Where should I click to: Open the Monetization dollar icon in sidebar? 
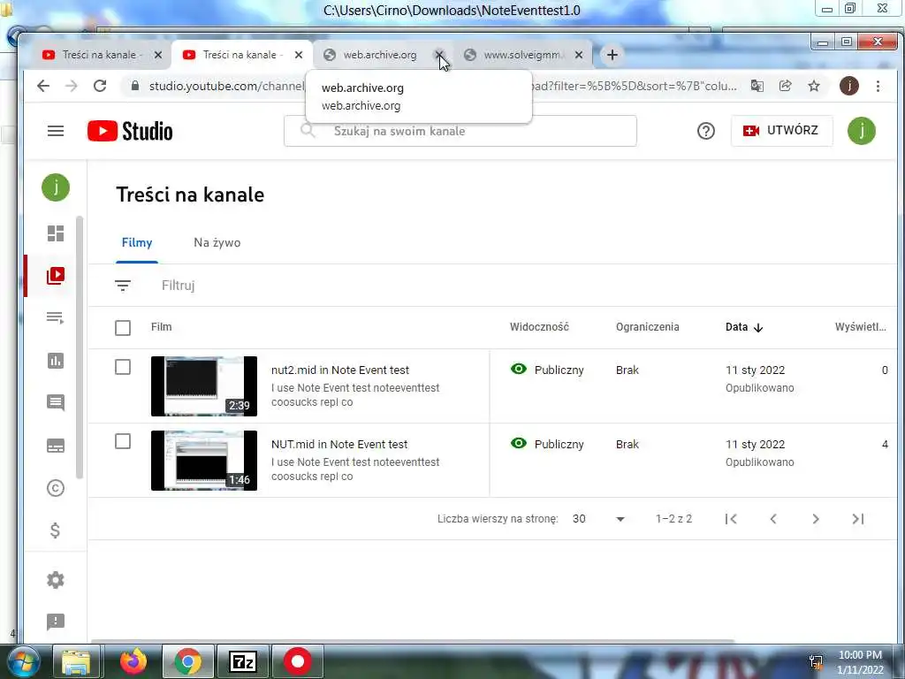[56, 530]
